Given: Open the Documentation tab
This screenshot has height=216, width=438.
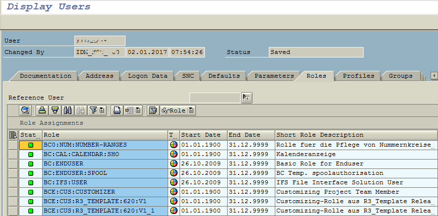Looking at the screenshot, I should coord(46,76).
